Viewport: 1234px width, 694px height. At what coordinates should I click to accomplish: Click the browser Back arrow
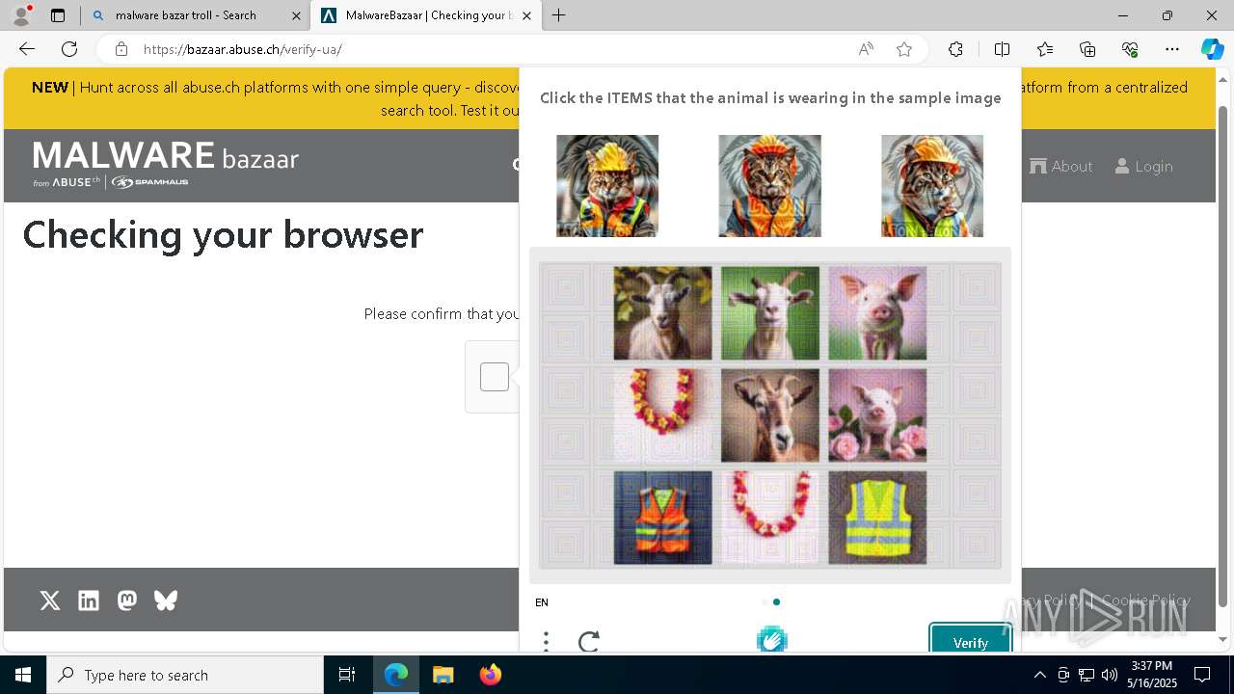click(x=27, y=49)
